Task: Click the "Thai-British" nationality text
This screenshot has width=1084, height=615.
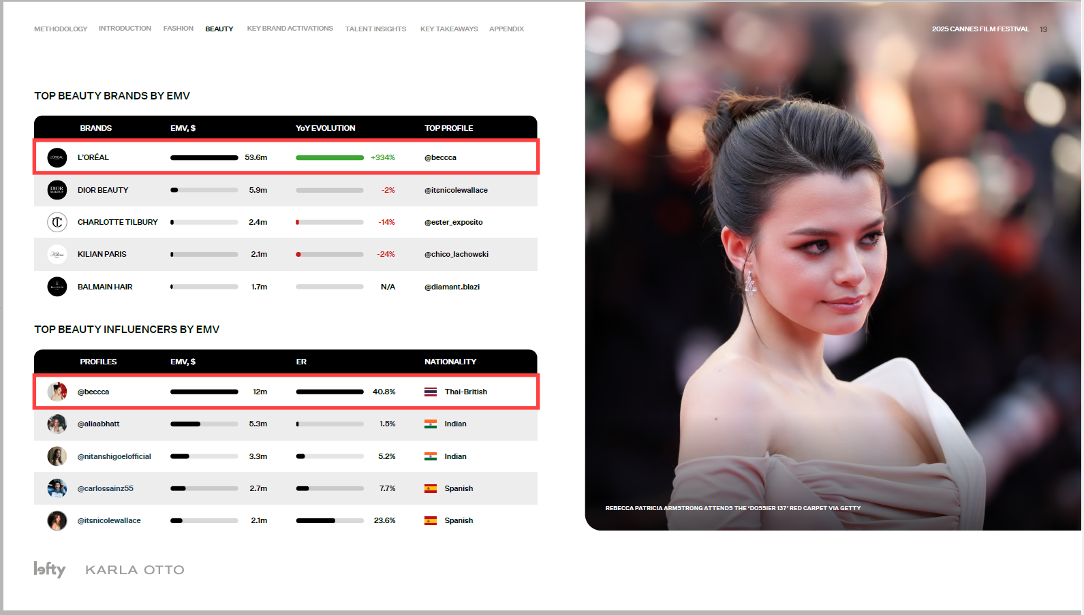Action: 466,392
